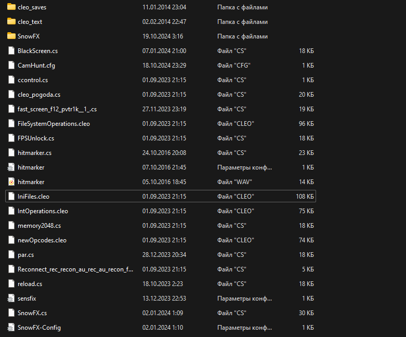Image resolution: width=406 pixels, height=337 pixels.
Task: Select the Reconnect_rec_recon_au script file
Action: tap(75, 269)
